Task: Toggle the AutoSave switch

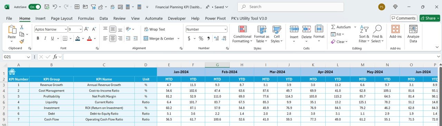Action: tap(35, 7)
